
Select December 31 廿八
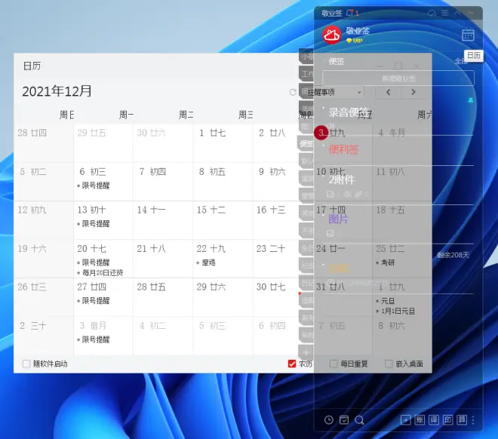[x=330, y=287]
